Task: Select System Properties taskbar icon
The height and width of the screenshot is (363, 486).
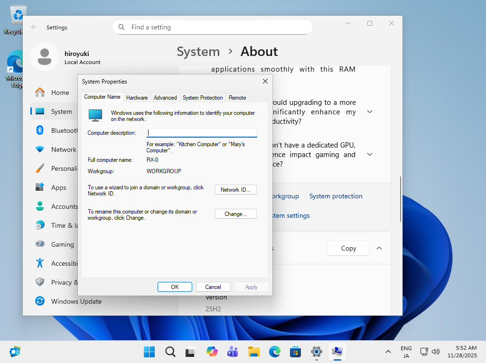Action: point(337,352)
